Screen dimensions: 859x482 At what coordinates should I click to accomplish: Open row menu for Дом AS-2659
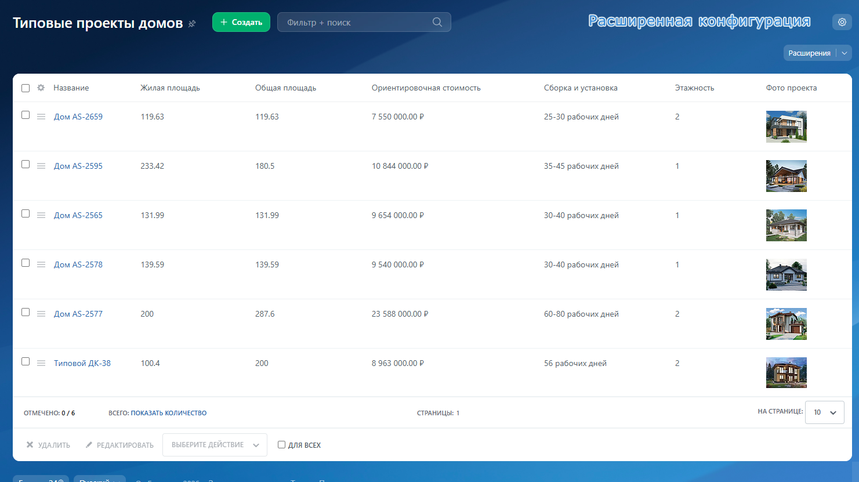point(41,117)
